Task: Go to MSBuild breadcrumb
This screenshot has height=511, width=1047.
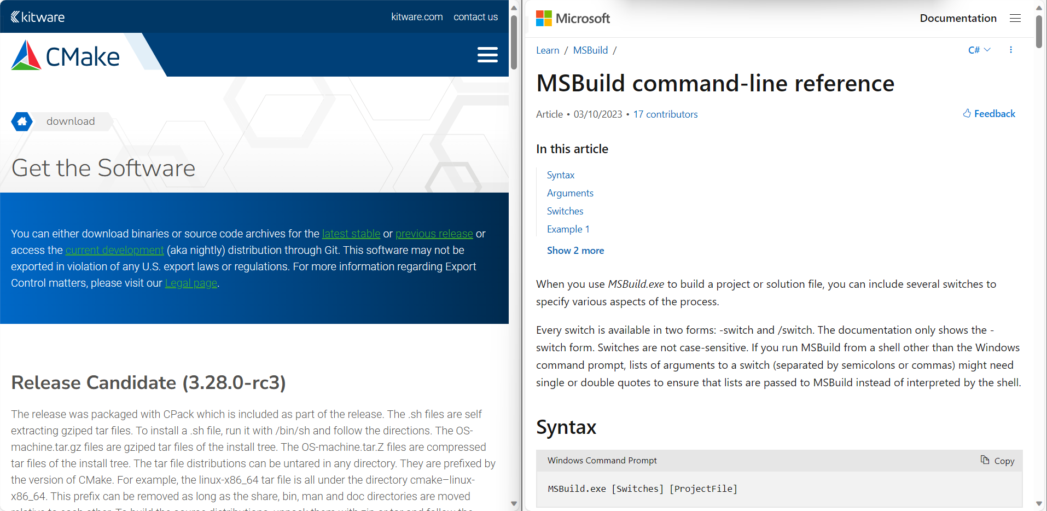Action: (590, 50)
